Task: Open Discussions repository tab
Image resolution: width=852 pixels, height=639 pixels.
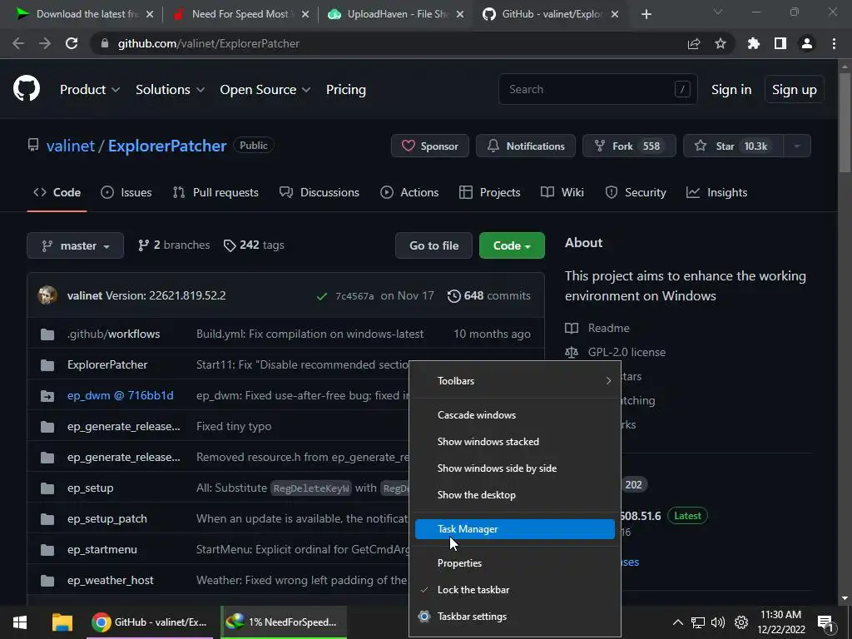Action: [x=319, y=192]
